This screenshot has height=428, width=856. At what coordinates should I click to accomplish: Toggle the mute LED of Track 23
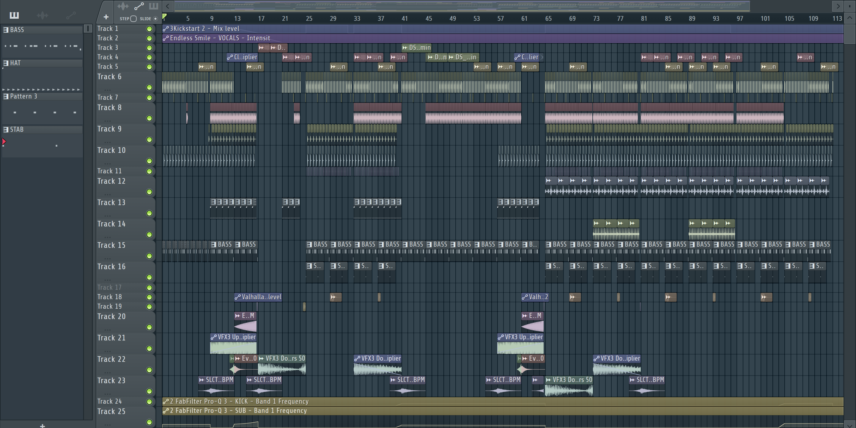tap(150, 391)
